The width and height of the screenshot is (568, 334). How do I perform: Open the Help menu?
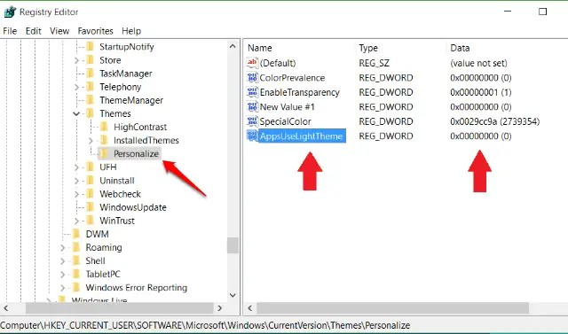[131, 31]
